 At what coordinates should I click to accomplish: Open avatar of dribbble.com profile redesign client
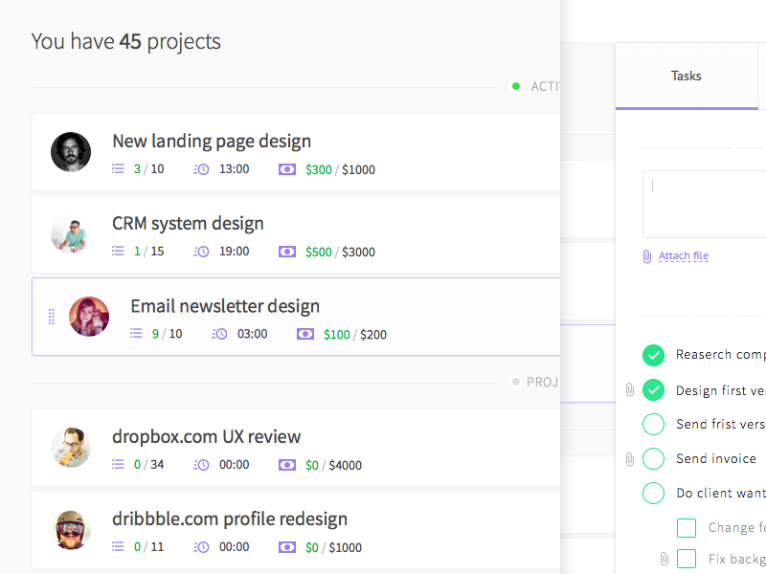71,530
